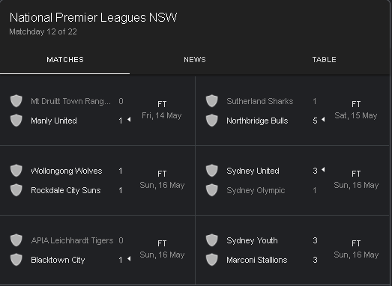Screen dimensions: 392x286
Task: Click the Blacktown City team crest
Action: click(x=16, y=260)
